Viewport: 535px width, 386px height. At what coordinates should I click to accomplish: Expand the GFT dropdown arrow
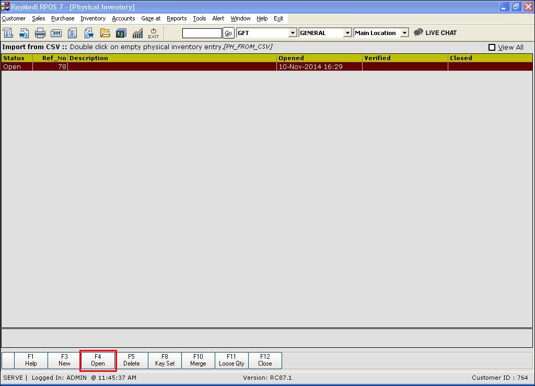293,33
